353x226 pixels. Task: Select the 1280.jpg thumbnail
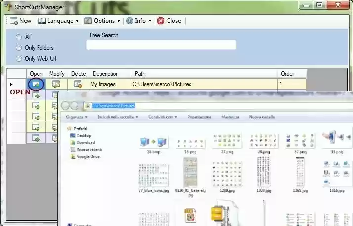coord(227,174)
